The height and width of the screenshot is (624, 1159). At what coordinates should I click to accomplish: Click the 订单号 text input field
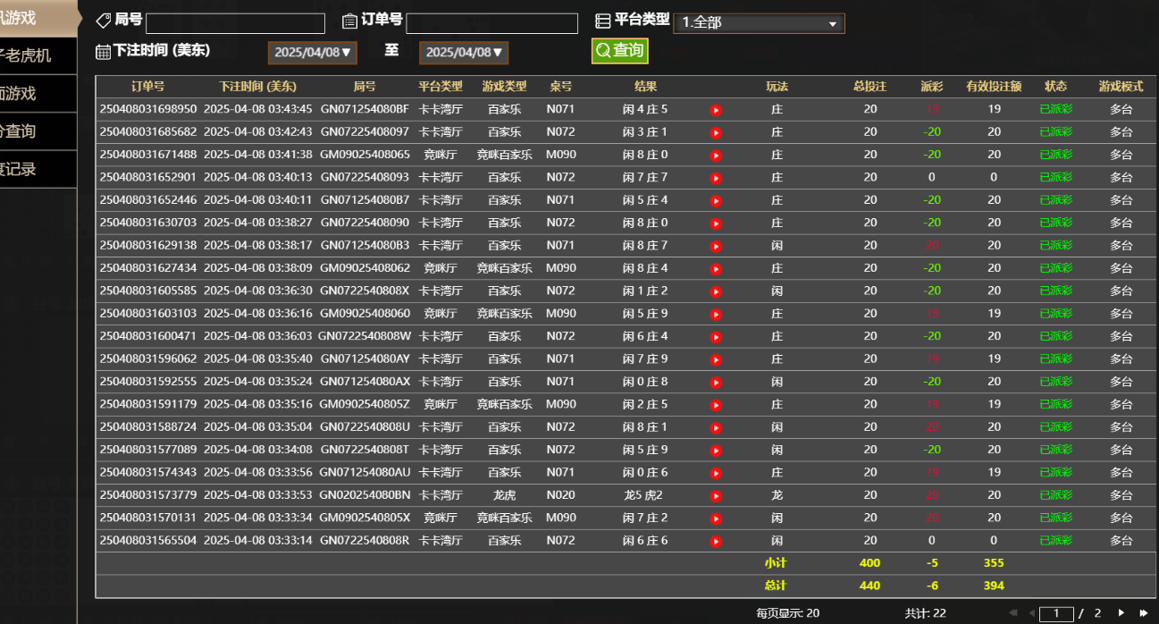click(x=491, y=23)
